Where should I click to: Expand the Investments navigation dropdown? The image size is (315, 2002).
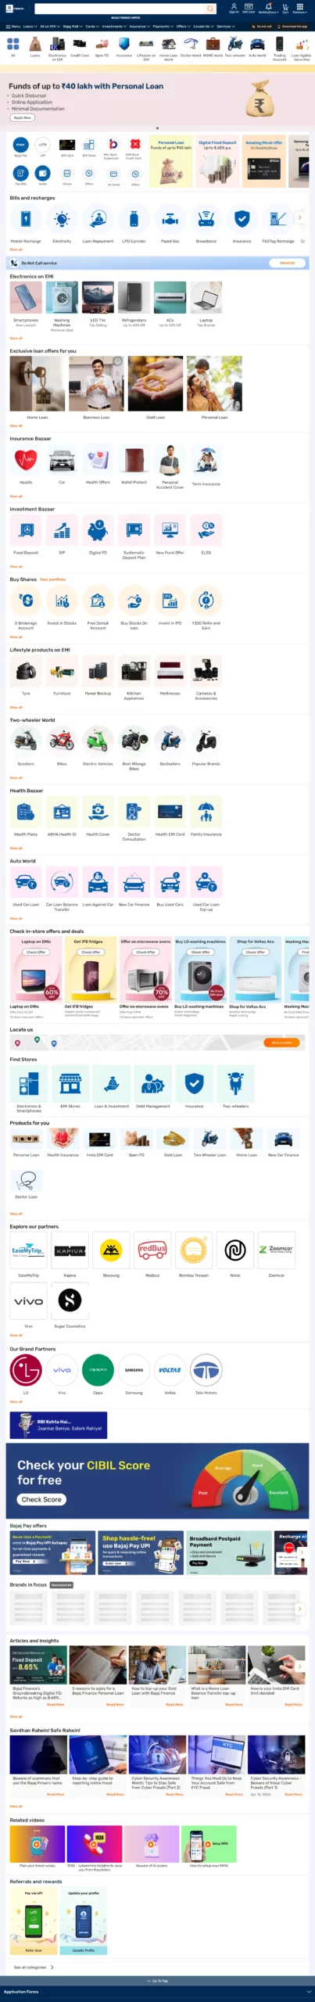coord(113,26)
